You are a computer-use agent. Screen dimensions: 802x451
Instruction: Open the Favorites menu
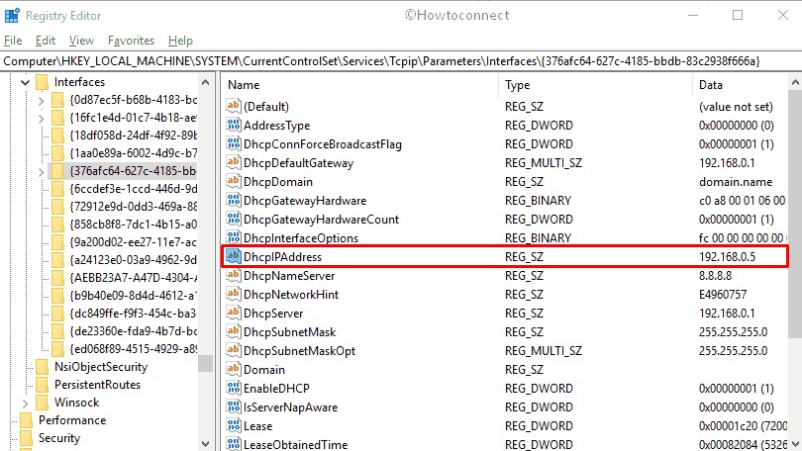pos(131,41)
